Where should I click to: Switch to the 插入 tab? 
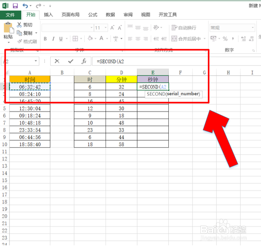(x=49, y=15)
